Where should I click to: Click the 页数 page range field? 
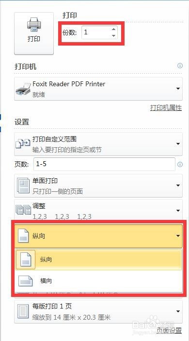104,164
